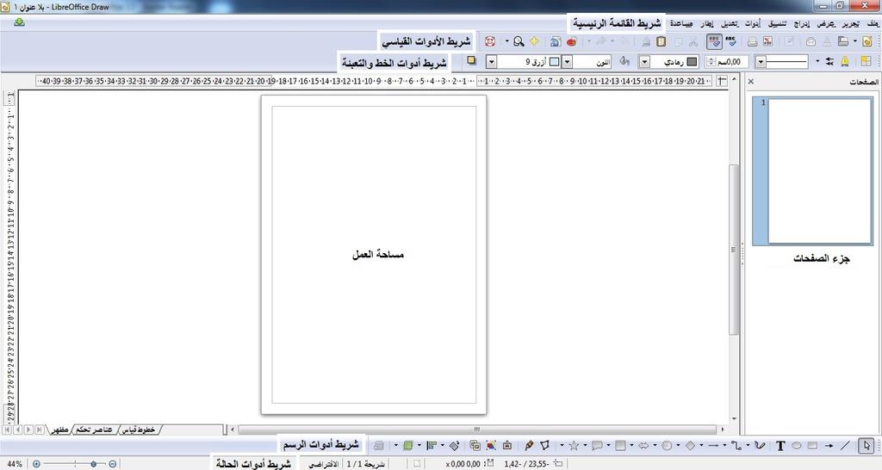Click the zoom in plus button
882x470 pixels.
[36, 464]
